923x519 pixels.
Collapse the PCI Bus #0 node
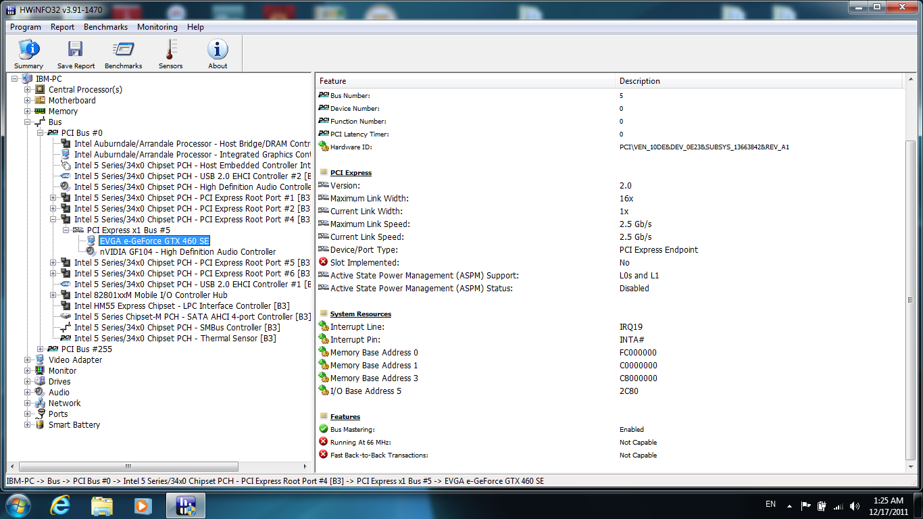[41, 132]
